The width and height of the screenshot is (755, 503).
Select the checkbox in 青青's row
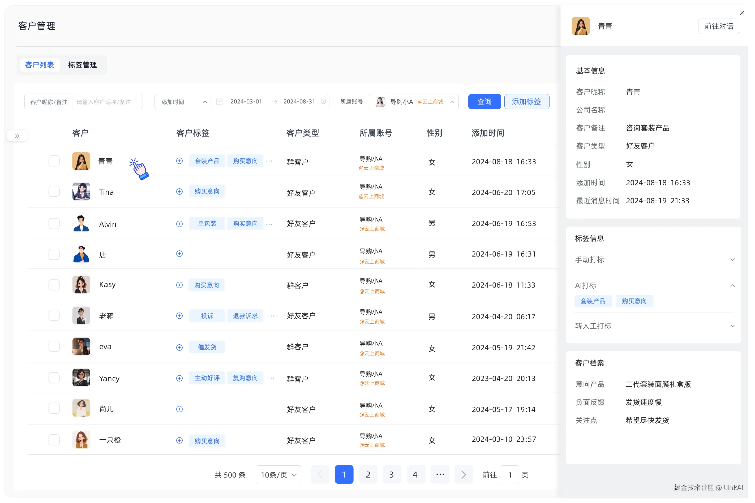click(x=54, y=161)
